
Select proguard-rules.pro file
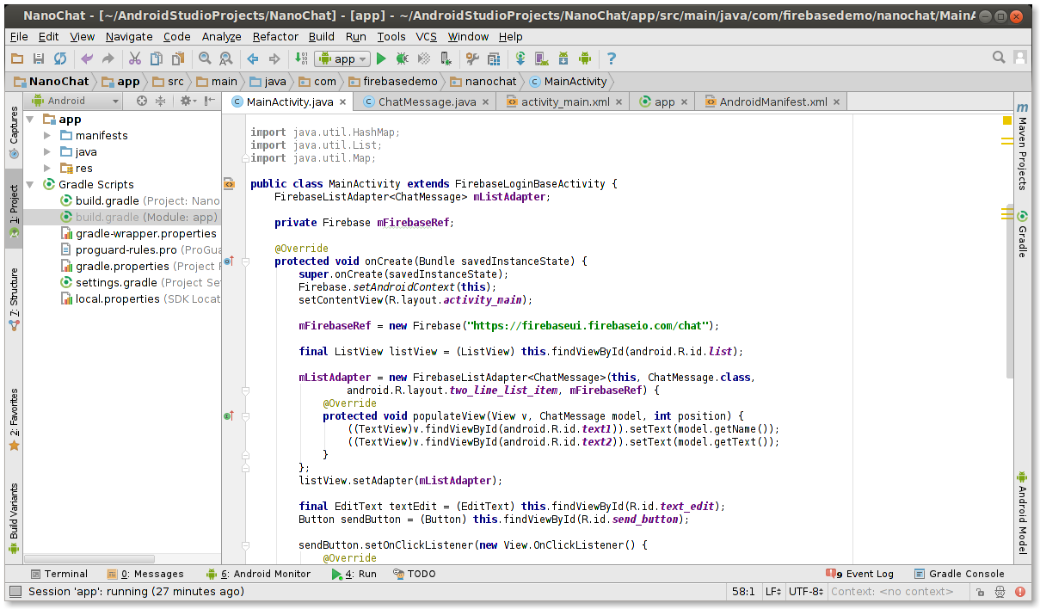tap(140, 249)
